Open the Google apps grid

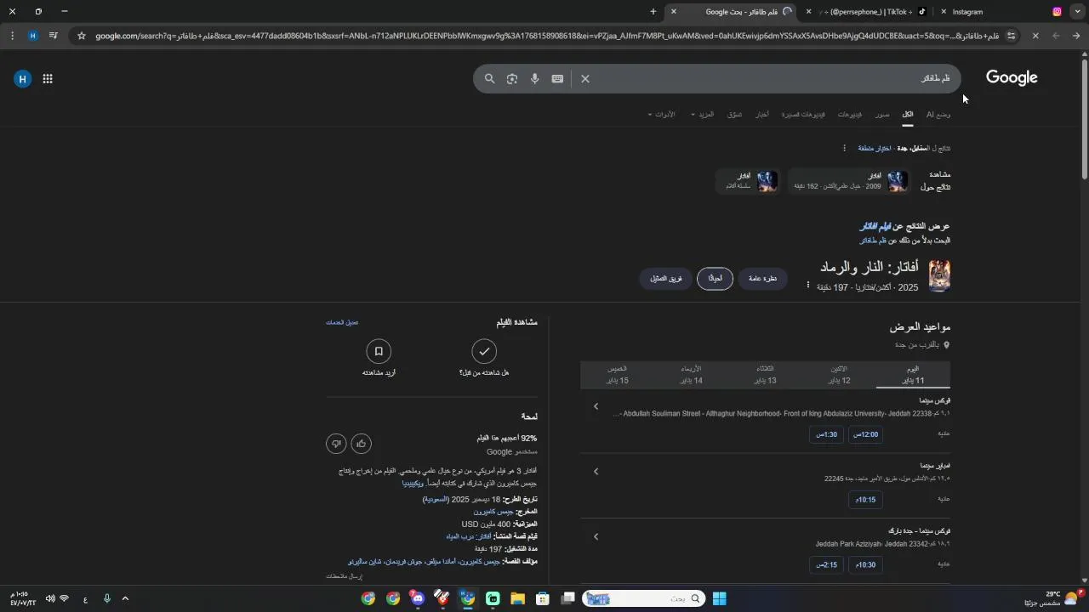(x=48, y=79)
